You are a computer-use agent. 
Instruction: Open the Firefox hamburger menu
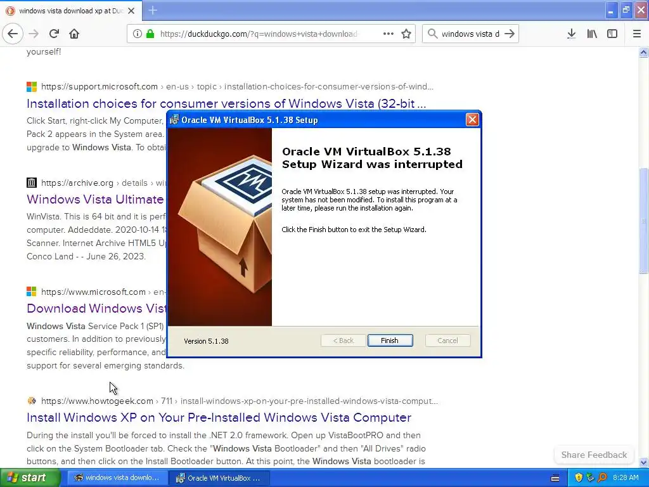[636, 34]
